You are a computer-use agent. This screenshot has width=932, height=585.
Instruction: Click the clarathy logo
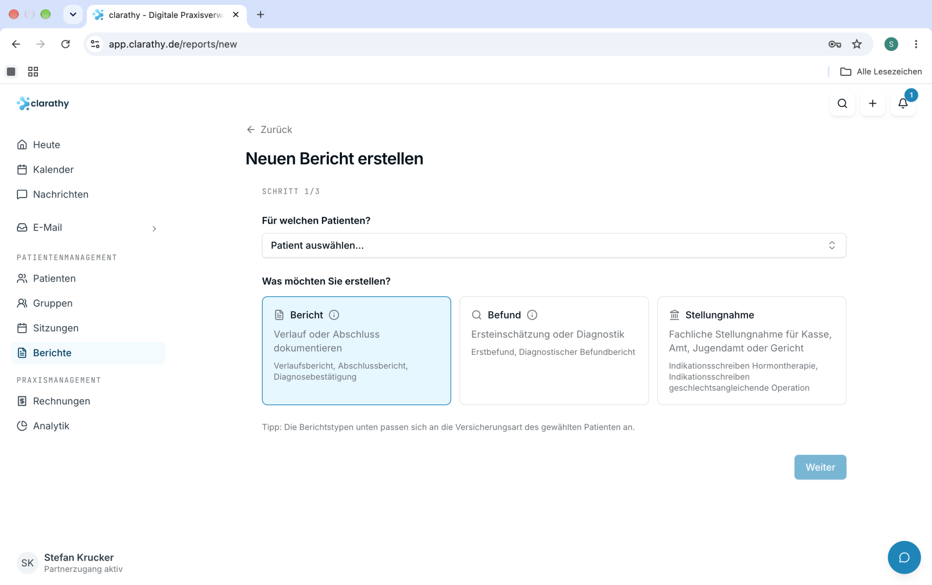click(x=43, y=103)
